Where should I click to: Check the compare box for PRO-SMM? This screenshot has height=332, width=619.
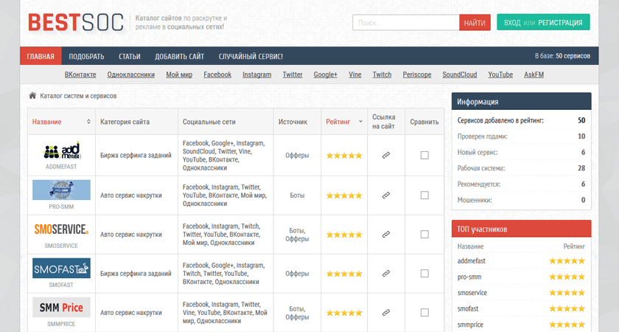424,196
